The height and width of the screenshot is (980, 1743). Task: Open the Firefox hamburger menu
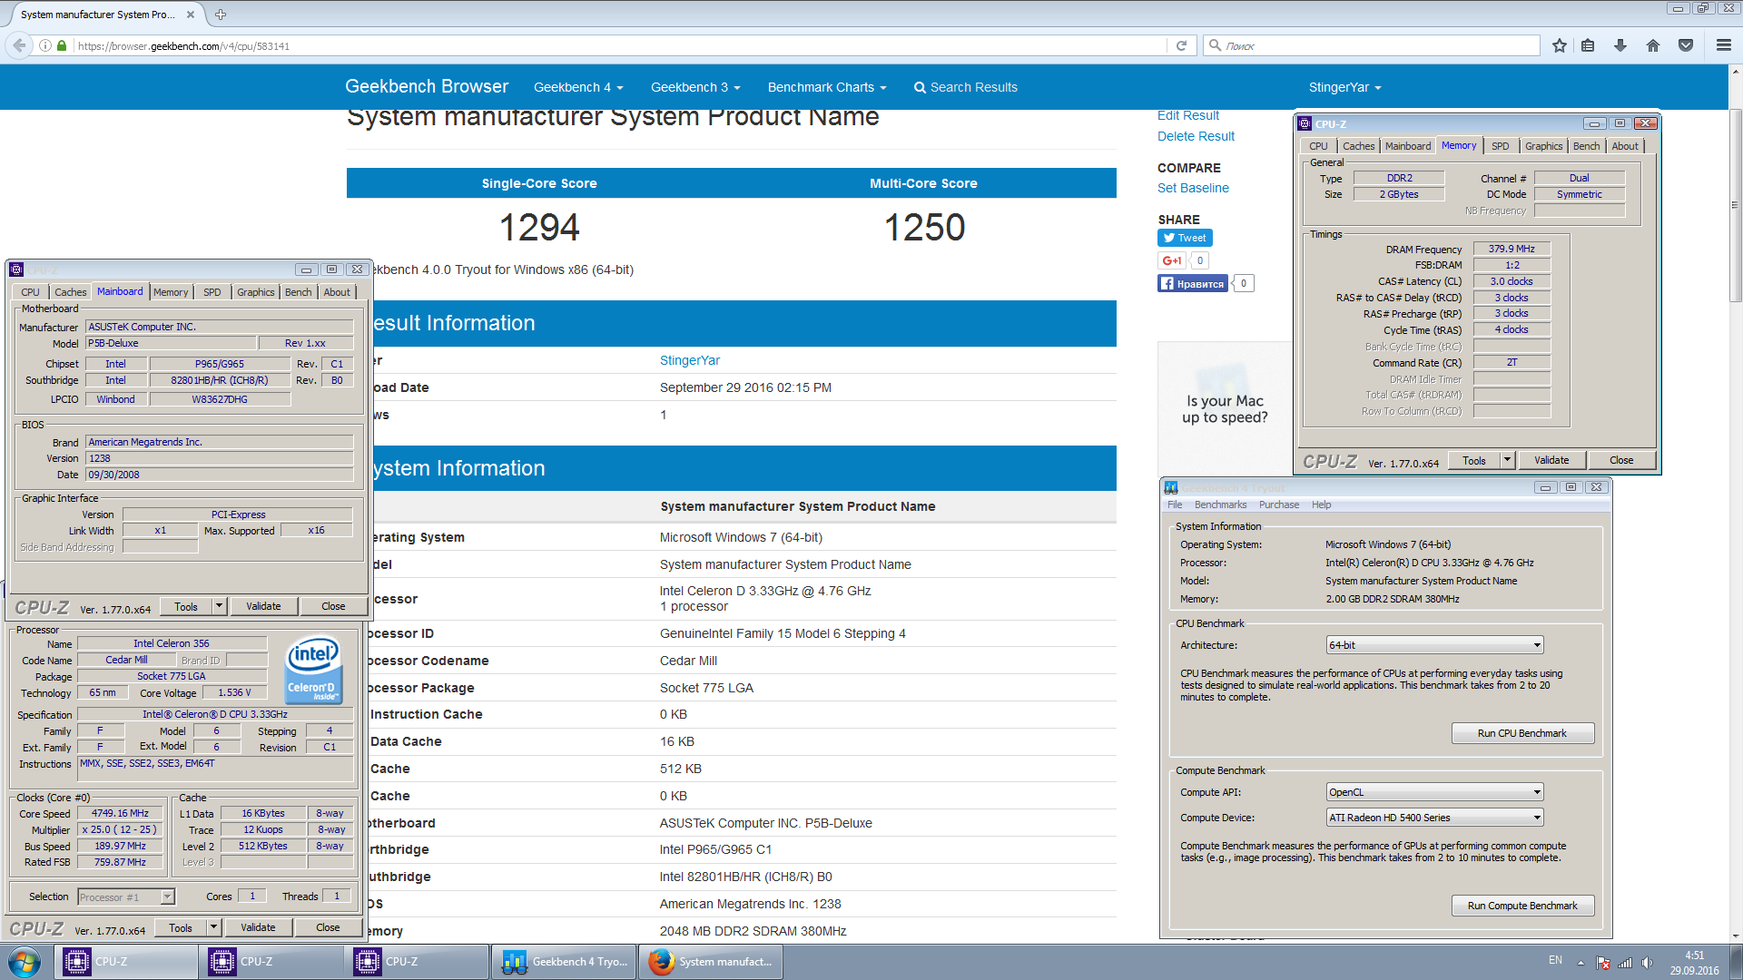tap(1724, 45)
